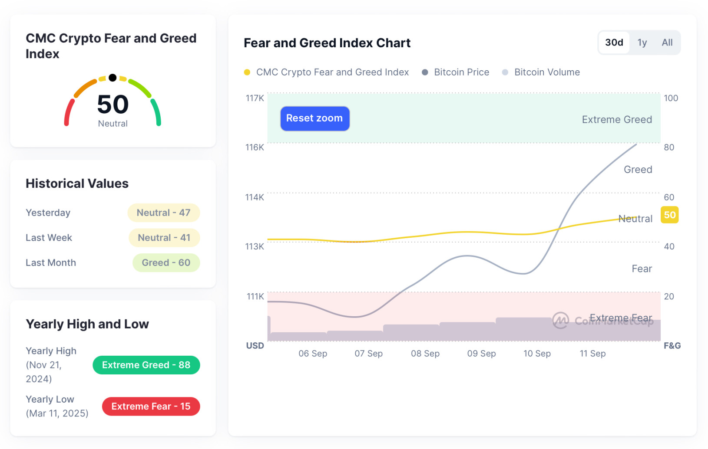Click the Yesterday Neutral - 47 badge
708x449 pixels.
pos(163,213)
